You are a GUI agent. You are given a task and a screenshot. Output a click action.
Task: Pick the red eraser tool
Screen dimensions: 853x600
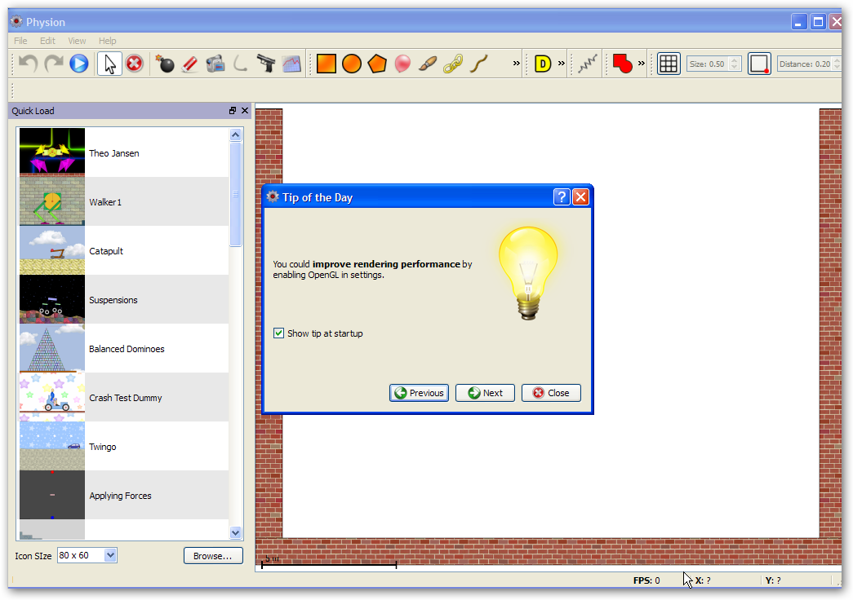coord(190,64)
